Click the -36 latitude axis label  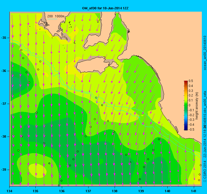[4, 71]
